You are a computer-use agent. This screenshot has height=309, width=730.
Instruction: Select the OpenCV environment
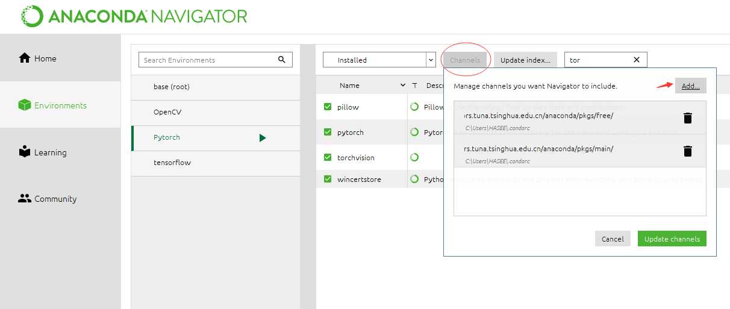215,112
